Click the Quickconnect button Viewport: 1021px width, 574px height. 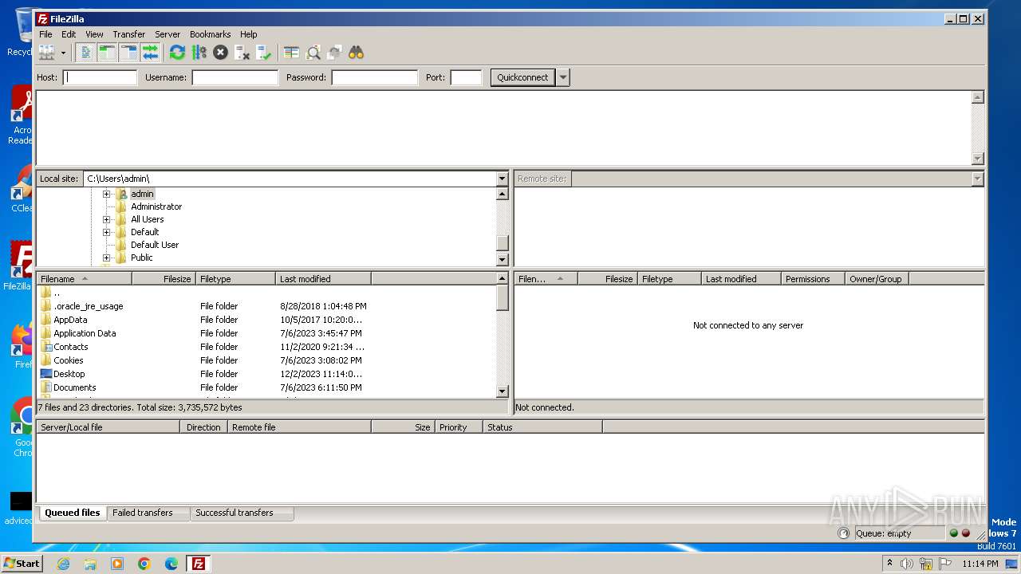(x=522, y=77)
